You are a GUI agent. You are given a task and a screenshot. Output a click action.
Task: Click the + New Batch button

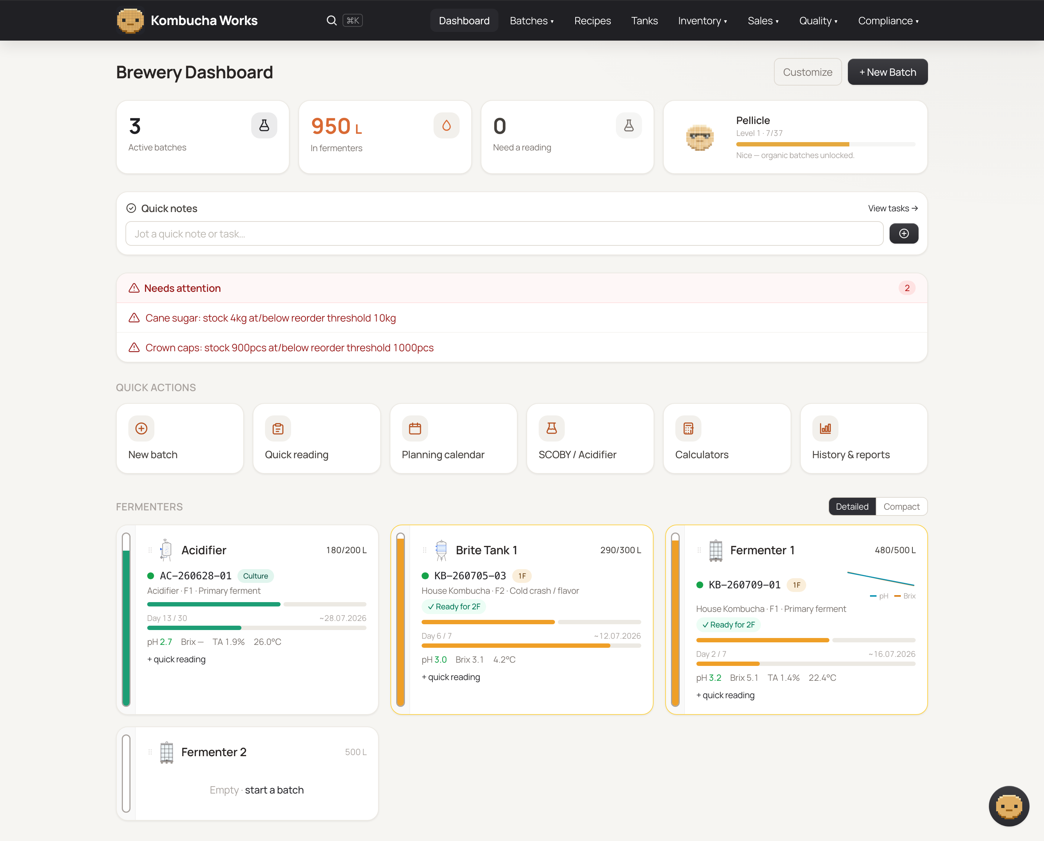point(887,72)
